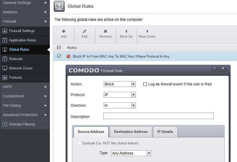Enable Log as firewall event checkbox

(x=145, y=84)
